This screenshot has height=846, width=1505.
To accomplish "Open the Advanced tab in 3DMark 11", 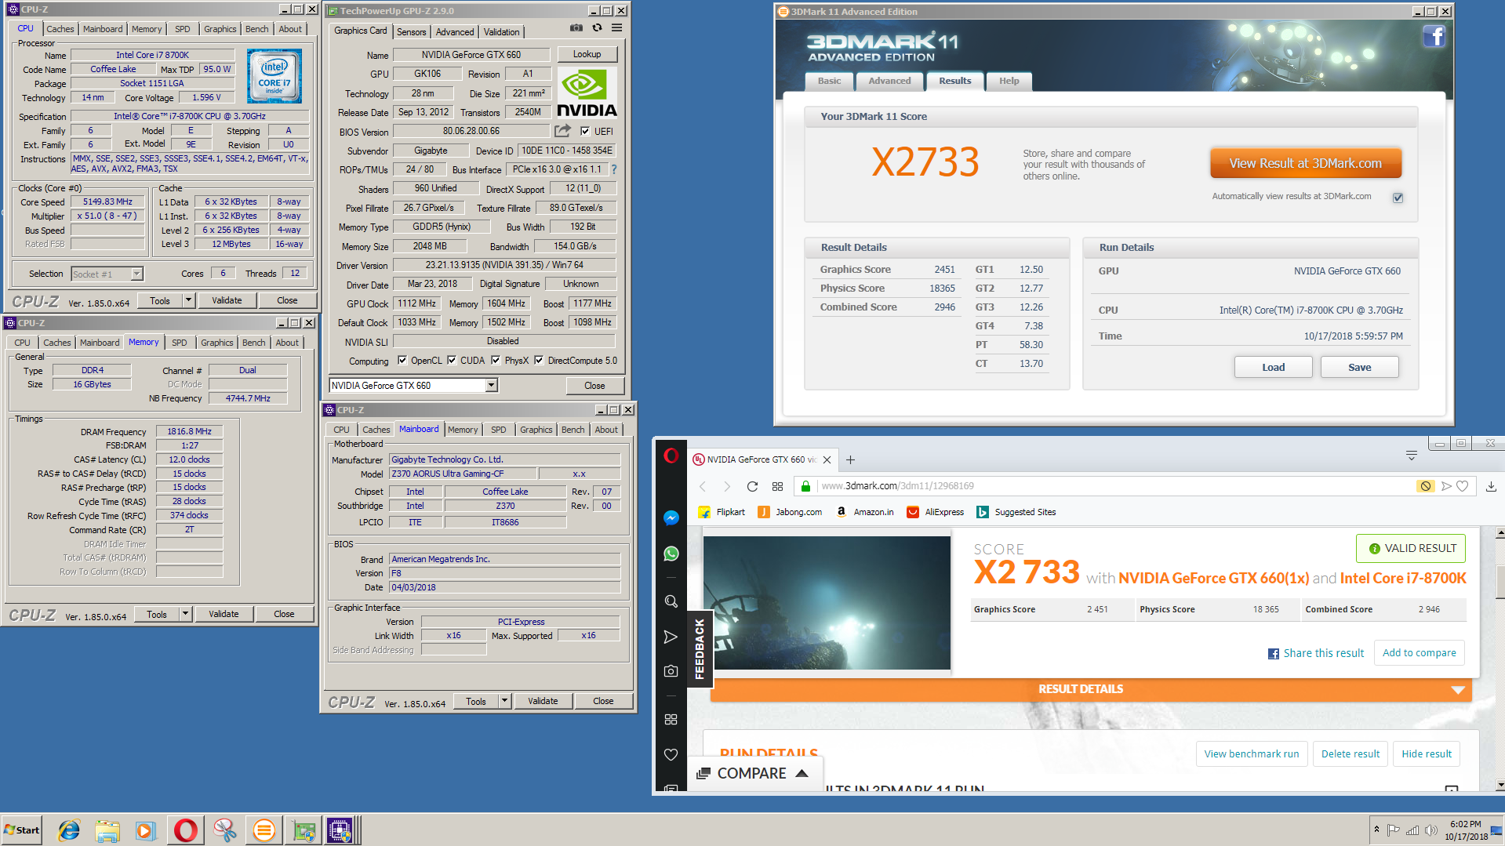I will pyautogui.click(x=889, y=81).
